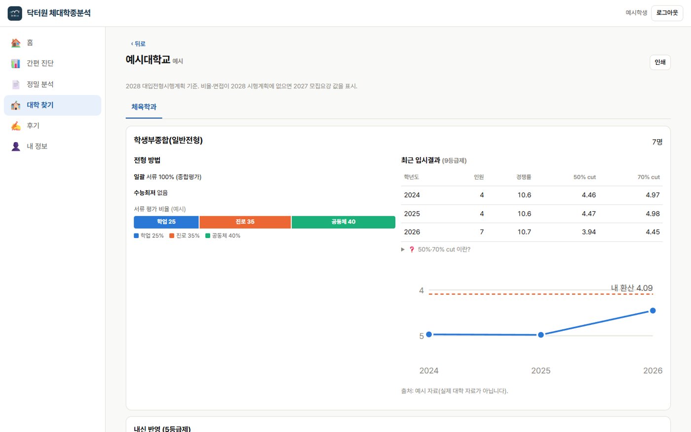
Task: Go back with the ‹ 뒤로 link
Action: tap(138, 44)
